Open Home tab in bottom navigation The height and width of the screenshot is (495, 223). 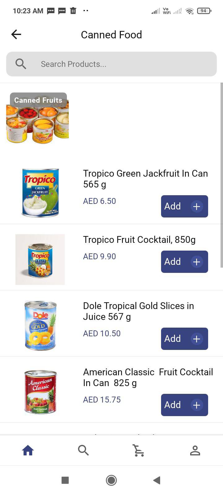point(28,450)
